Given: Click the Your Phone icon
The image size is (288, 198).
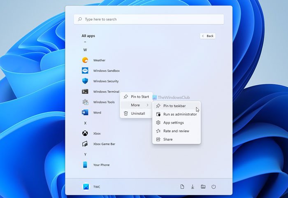Looking at the screenshot, I should pos(85,165).
